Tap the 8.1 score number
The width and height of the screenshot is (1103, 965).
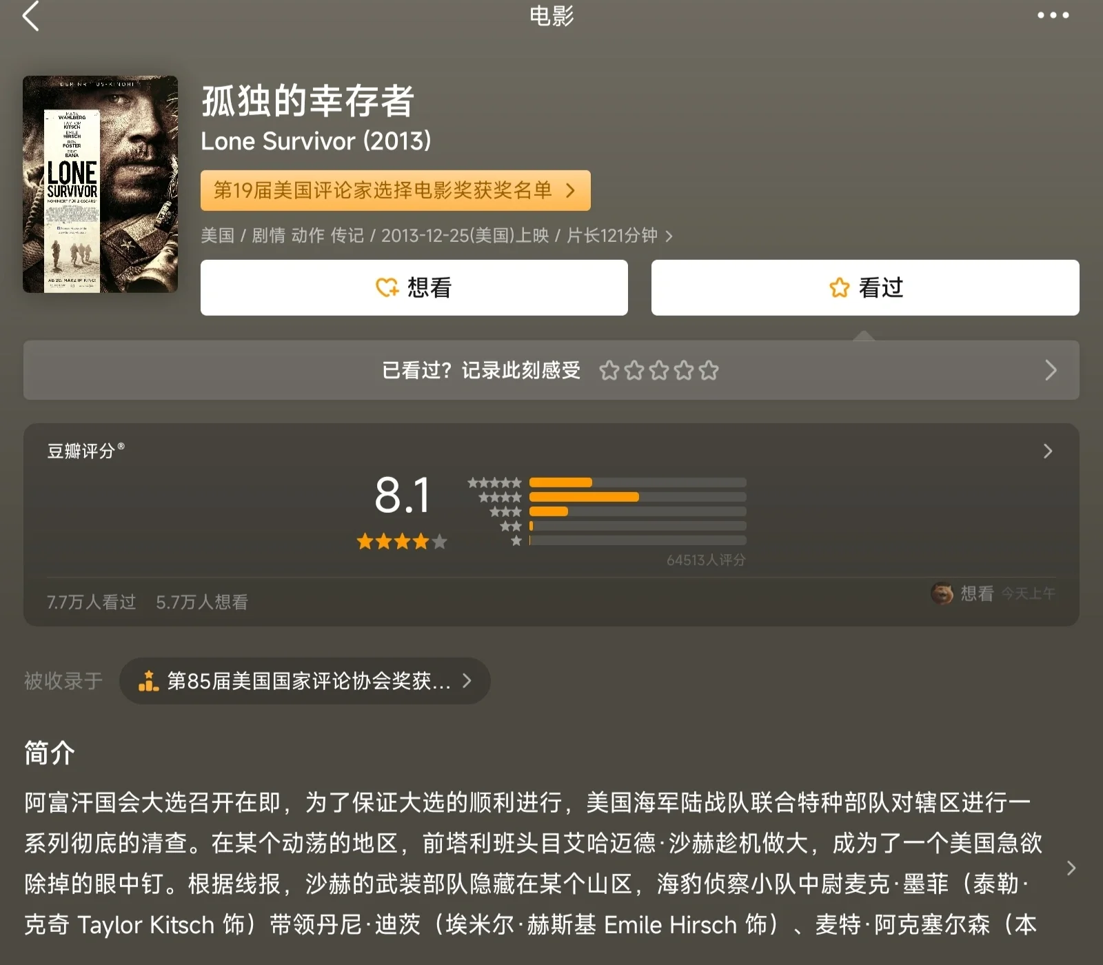tap(403, 495)
